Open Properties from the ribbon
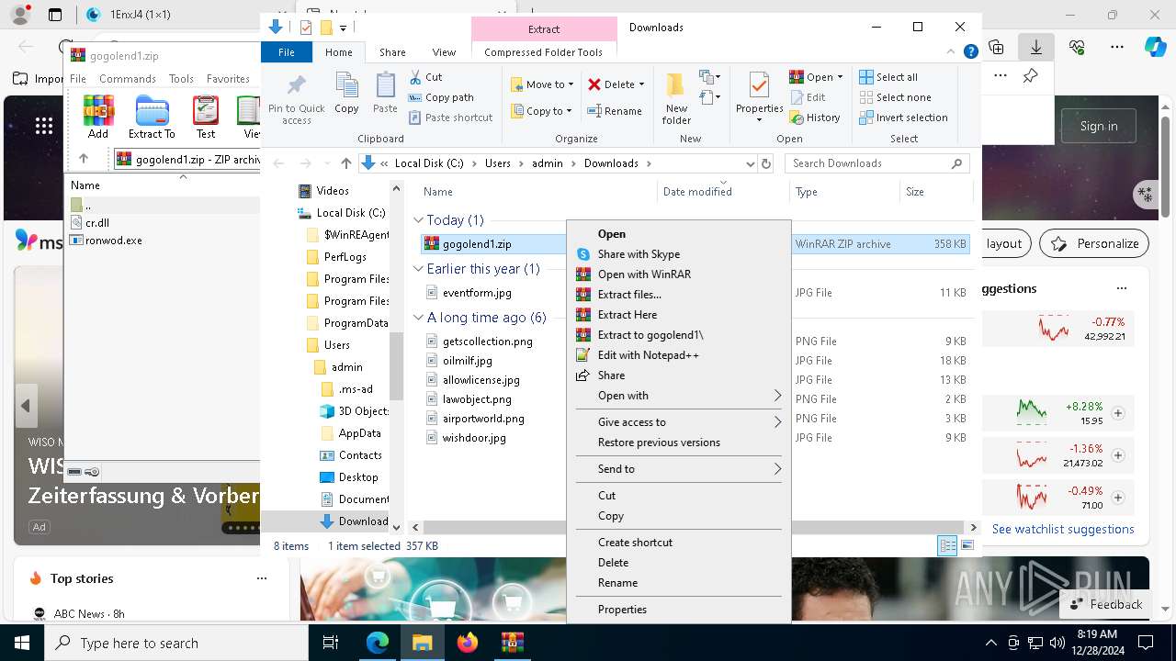This screenshot has width=1176, height=661. [x=759, y=97]
